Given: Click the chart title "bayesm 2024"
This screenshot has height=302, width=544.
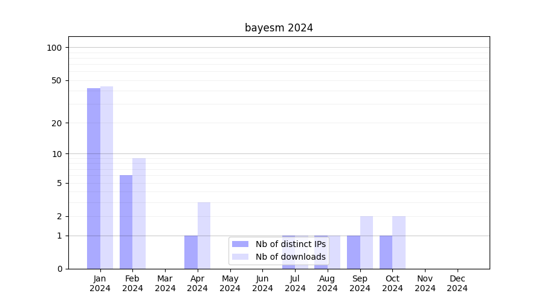Looking at the screenshot, I should pyautogui.click(x=279, y=28).
